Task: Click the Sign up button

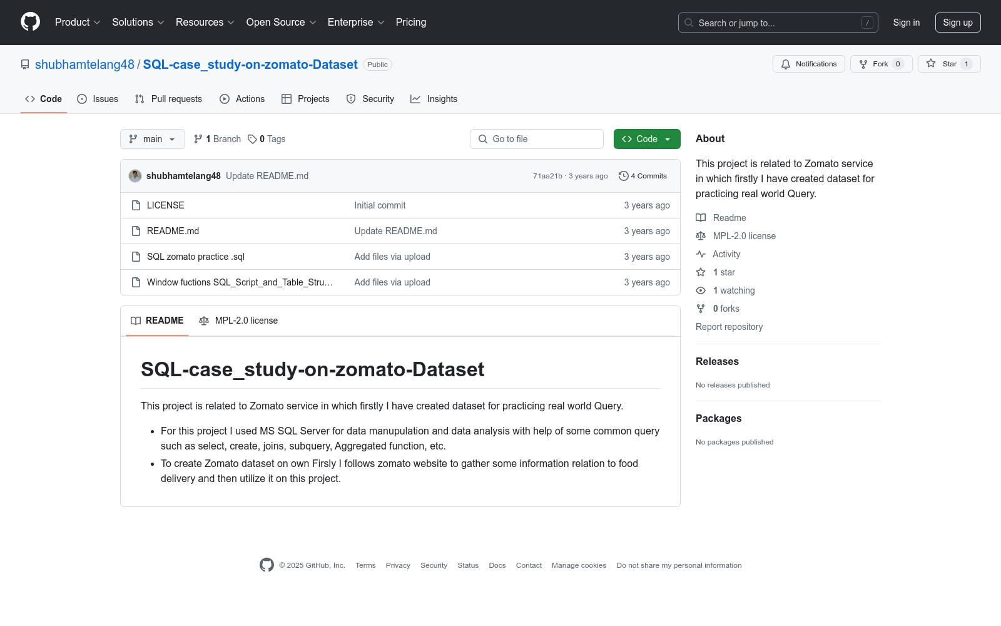Action: click(958, 23)
